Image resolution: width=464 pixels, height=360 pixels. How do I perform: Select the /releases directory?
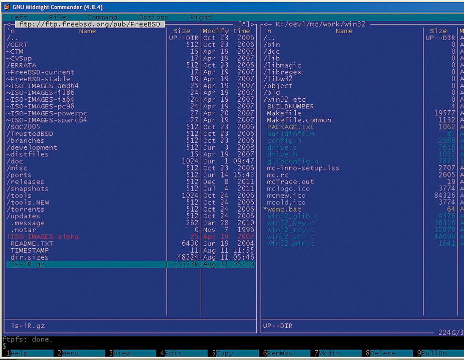pos(25,182)
